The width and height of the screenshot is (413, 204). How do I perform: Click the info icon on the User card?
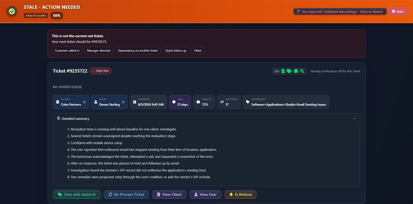[x=123, y=102]
